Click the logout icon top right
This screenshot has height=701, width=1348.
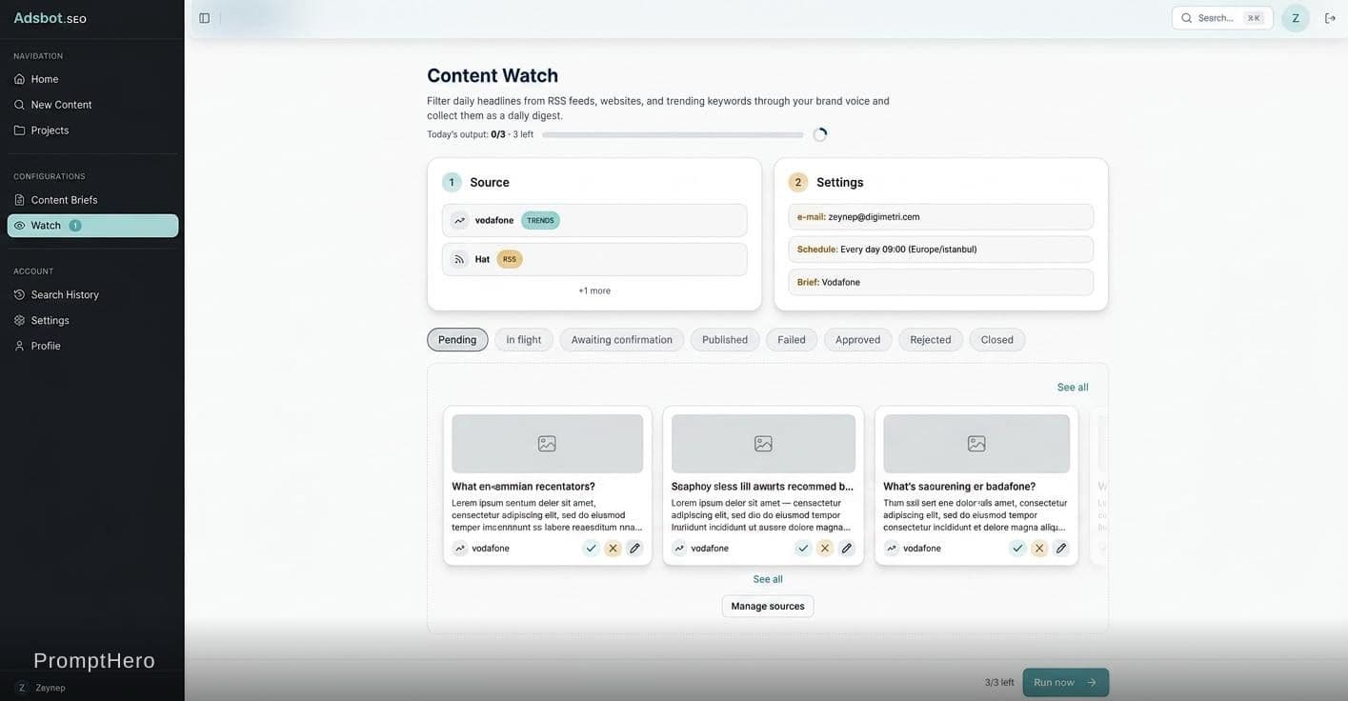(x=1330, y=18)
